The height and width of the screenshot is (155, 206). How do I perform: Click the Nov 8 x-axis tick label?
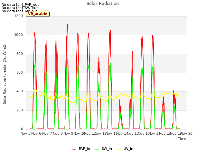(x=58, y=133)
